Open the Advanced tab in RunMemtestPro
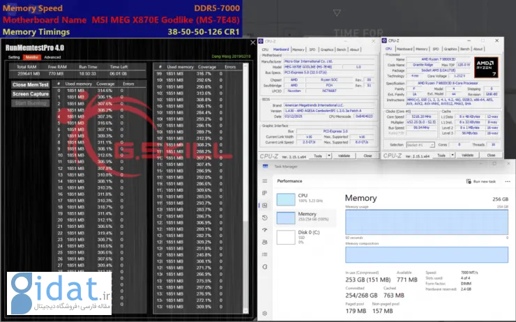The image size is (516, 322). (x=52, y=57)
